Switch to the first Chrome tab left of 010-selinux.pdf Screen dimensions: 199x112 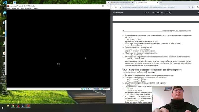click(x=122, y=3)
